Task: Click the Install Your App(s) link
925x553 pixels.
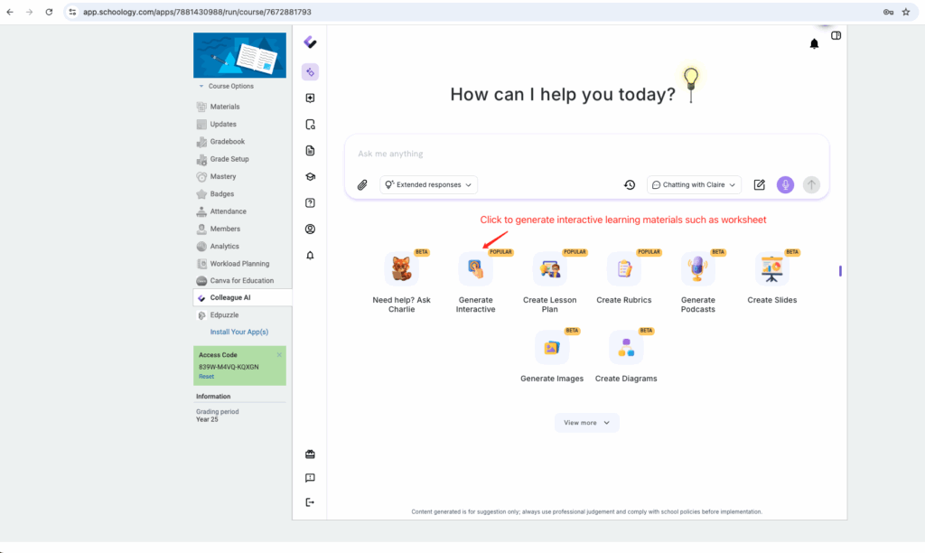Action: pos(239,333)
